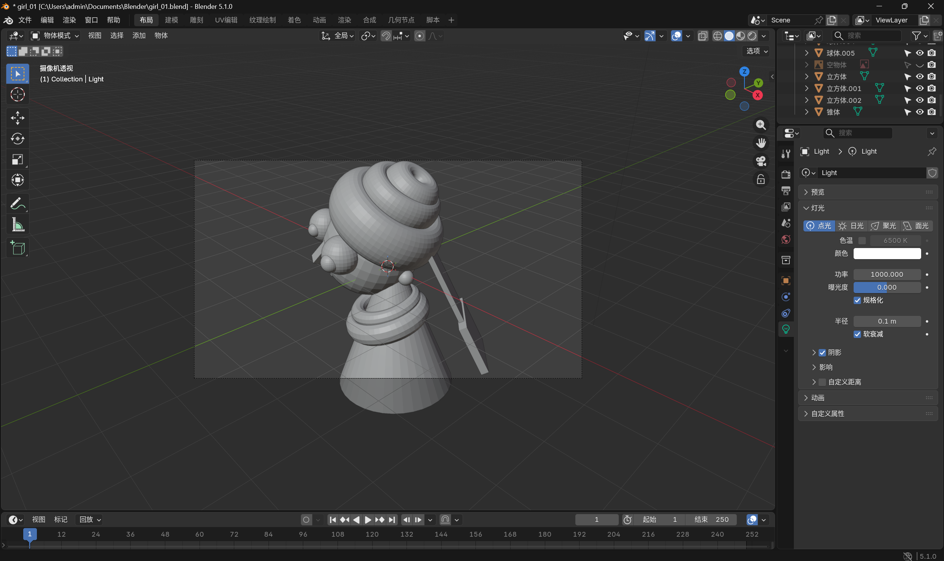Switch to the 建模 workspace tab
944x561 pixels.
click(172, 20)
